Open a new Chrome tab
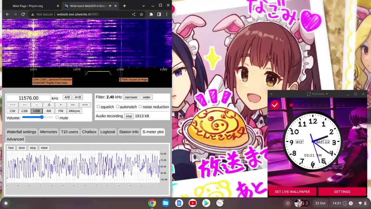 pos(124,6)
